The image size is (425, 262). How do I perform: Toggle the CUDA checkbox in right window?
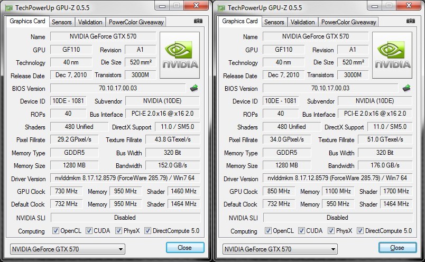[302, 231]
